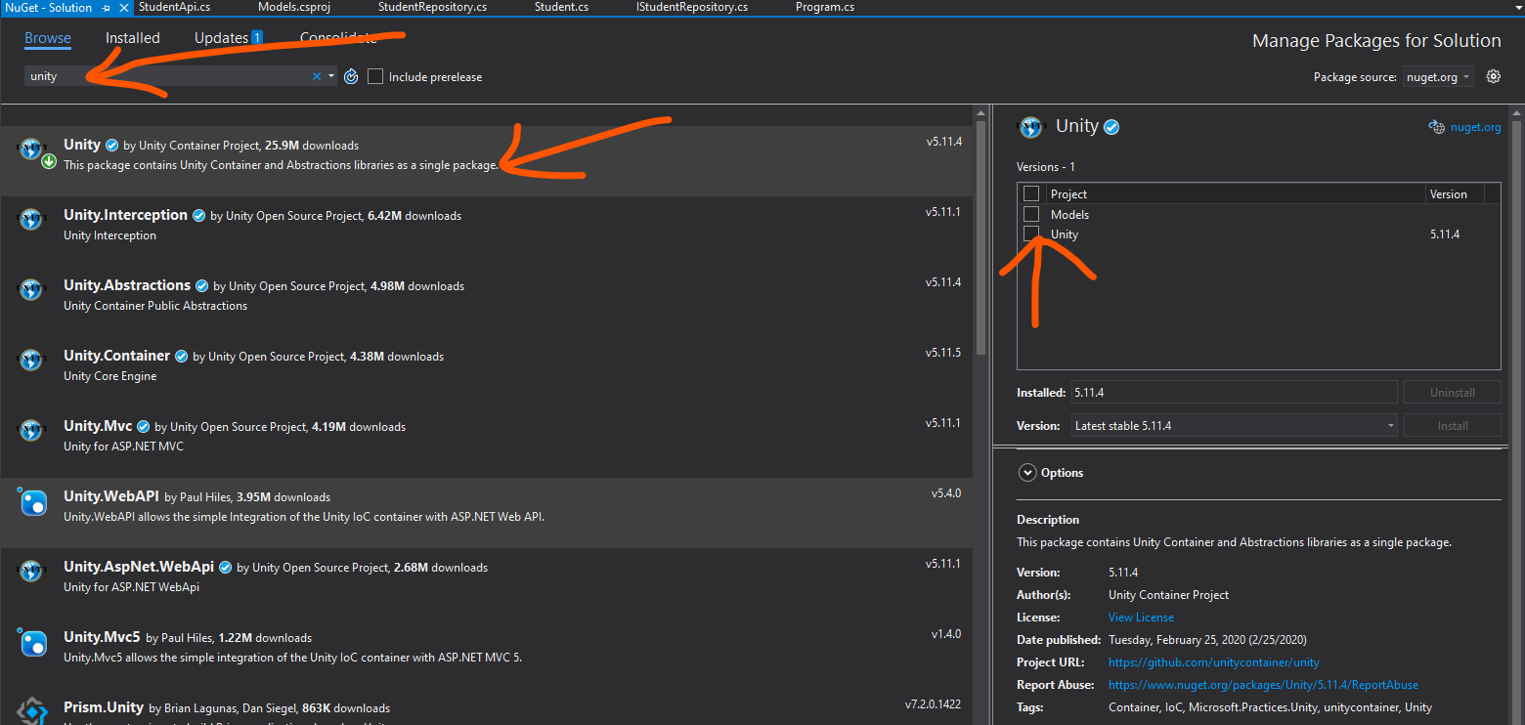Pin the NuGet - Solution tab
This screenshot has width=1525, height=725.
click(107, 8)
